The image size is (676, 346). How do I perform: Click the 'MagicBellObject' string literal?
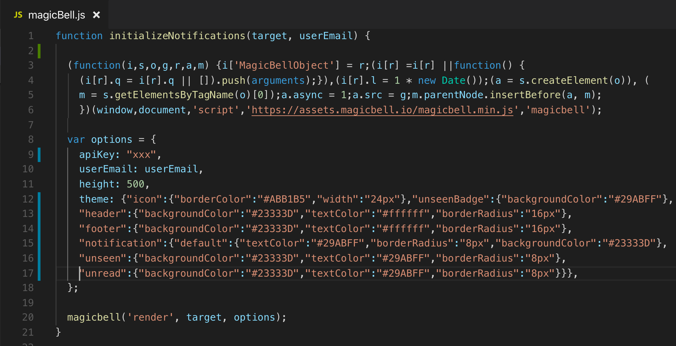[284, 65]
